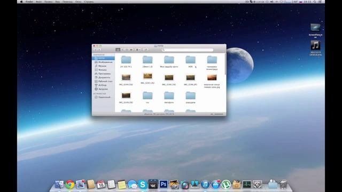342x192 pixels.
Task: Open the Переход menu
Action: point(67,2)
